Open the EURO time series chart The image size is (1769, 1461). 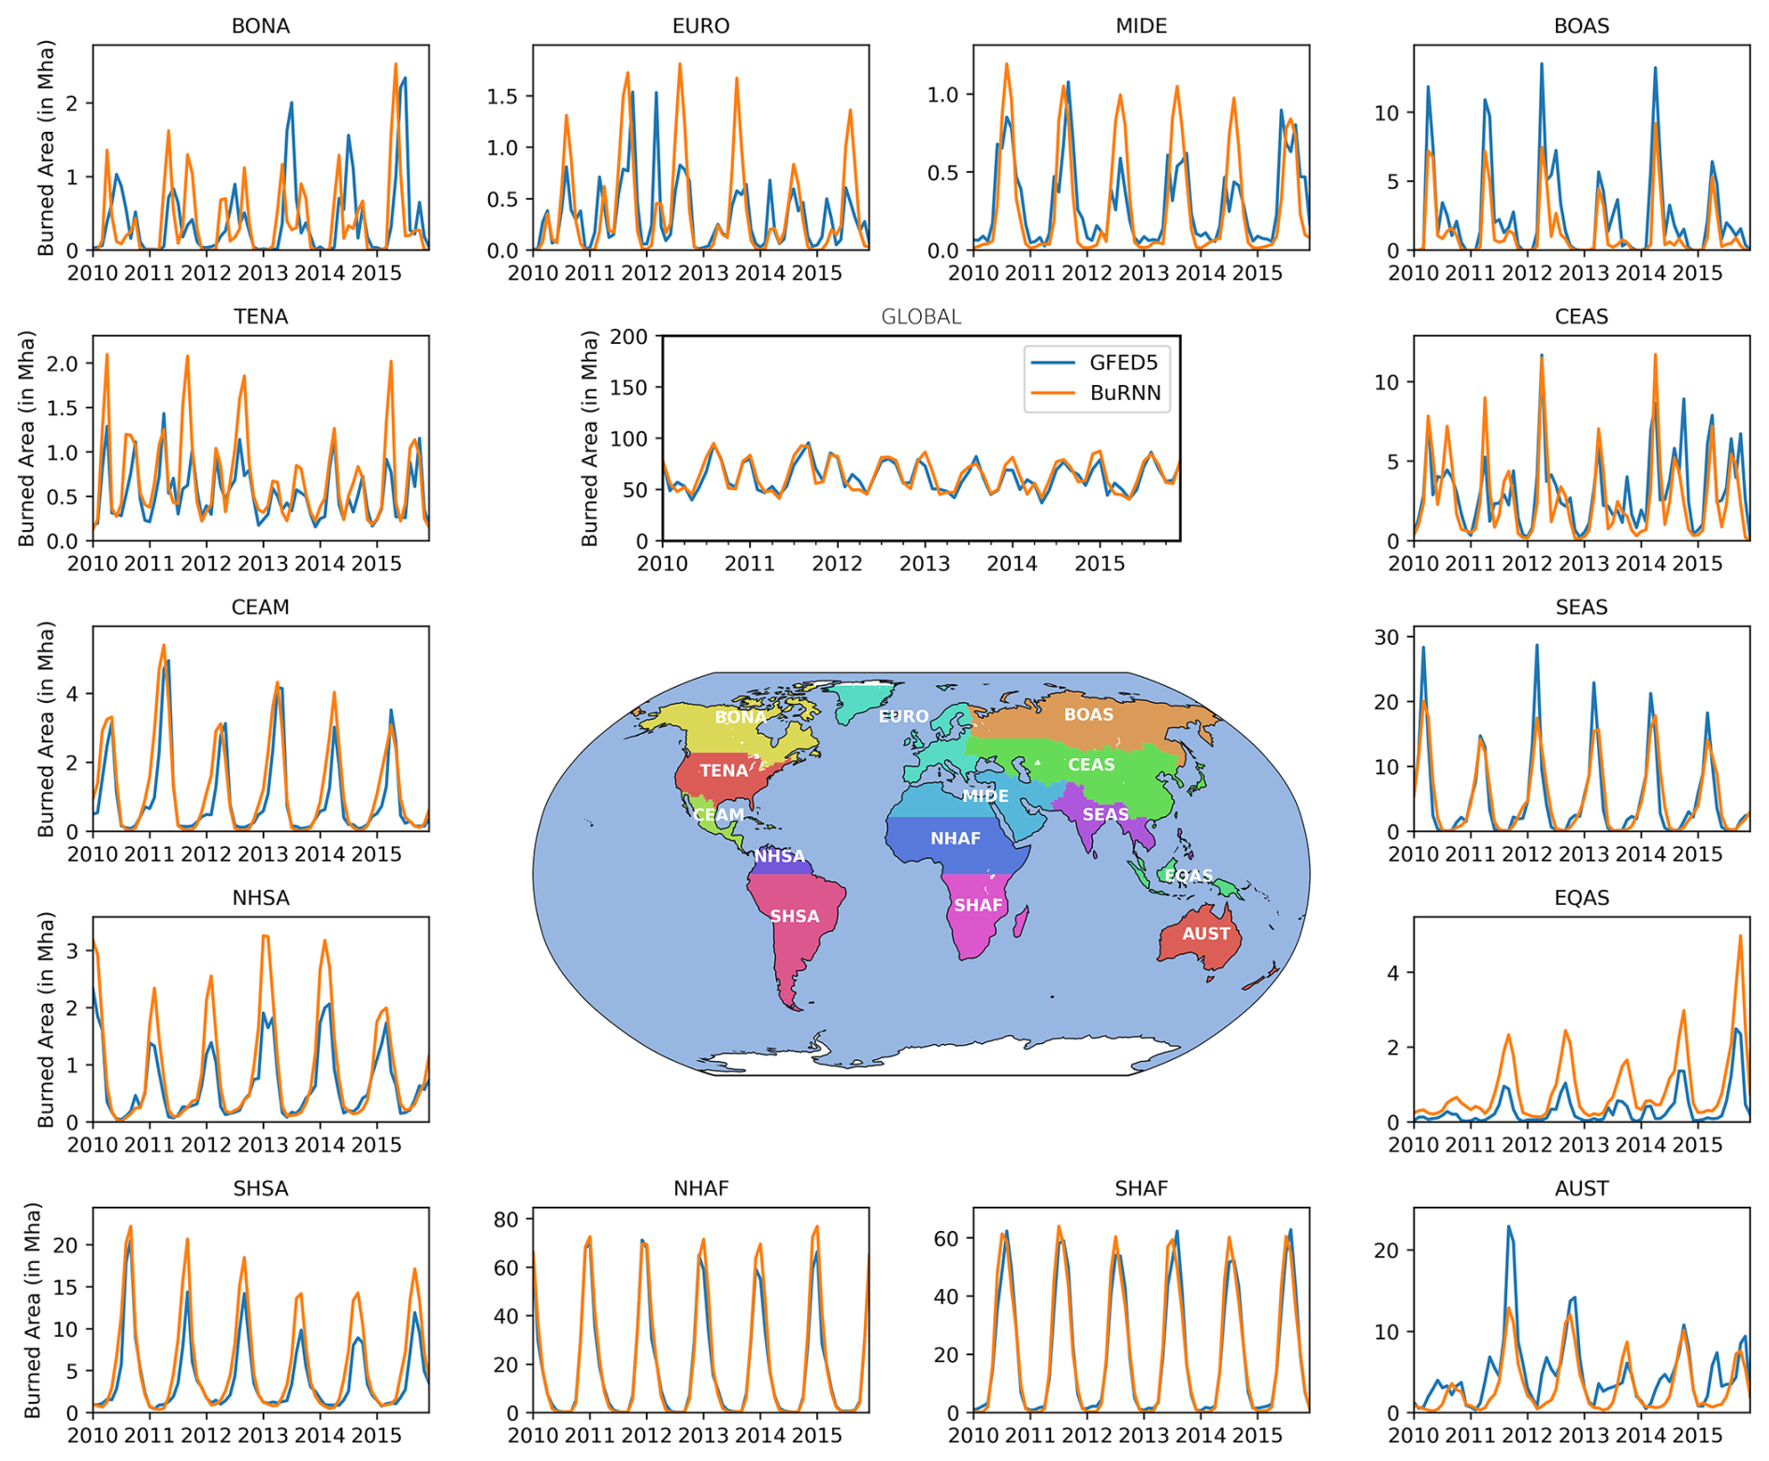point(700,147)
